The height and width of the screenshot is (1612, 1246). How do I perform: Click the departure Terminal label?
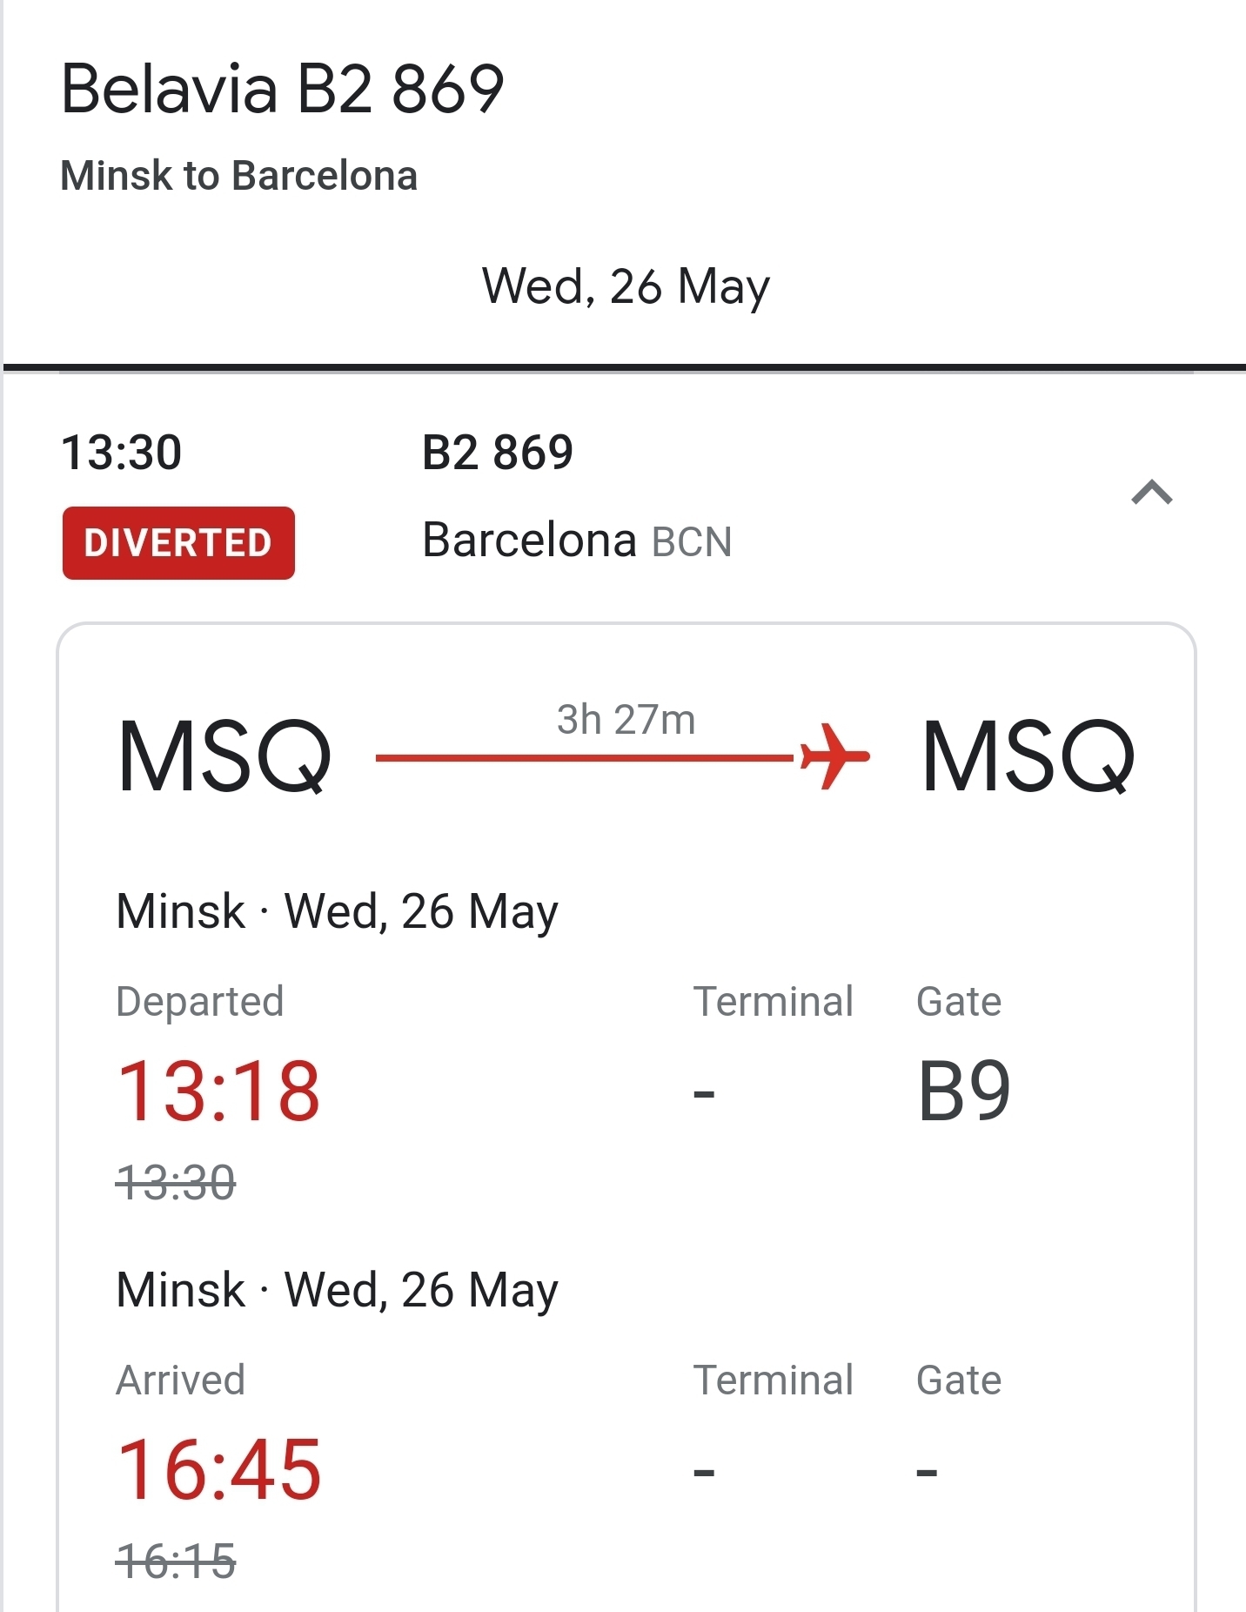coord(773,1002)
